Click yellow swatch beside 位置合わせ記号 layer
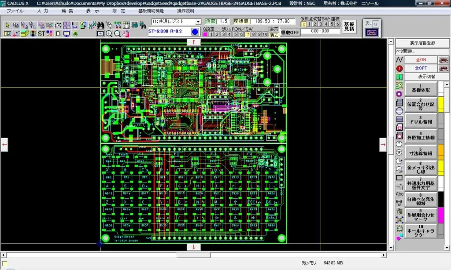The image size is (451, 270). click(441, 104)
